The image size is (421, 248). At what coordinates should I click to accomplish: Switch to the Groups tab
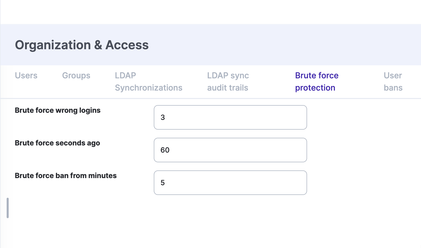point(76,76)
